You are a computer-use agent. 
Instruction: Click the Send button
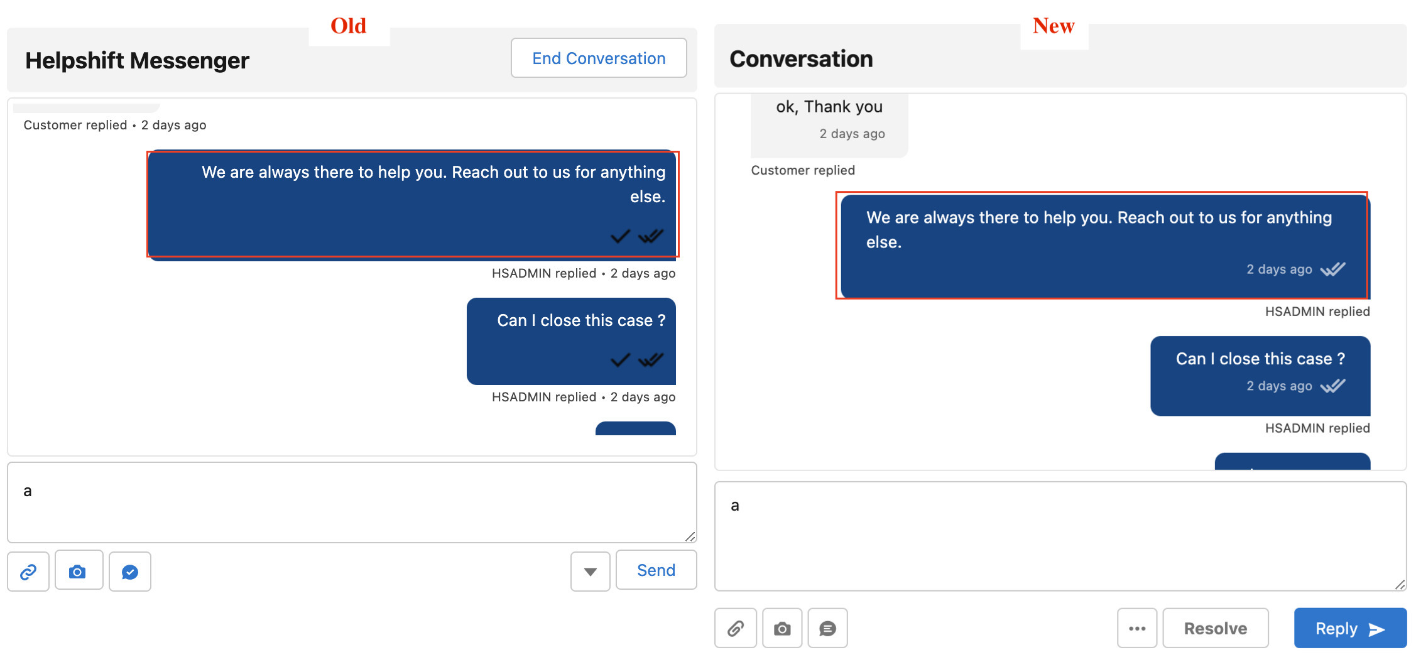click(656, 570)
